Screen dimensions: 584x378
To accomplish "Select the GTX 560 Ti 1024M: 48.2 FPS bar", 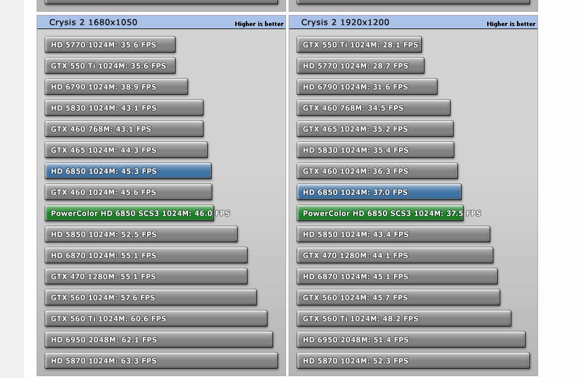I will coord(404,319).
